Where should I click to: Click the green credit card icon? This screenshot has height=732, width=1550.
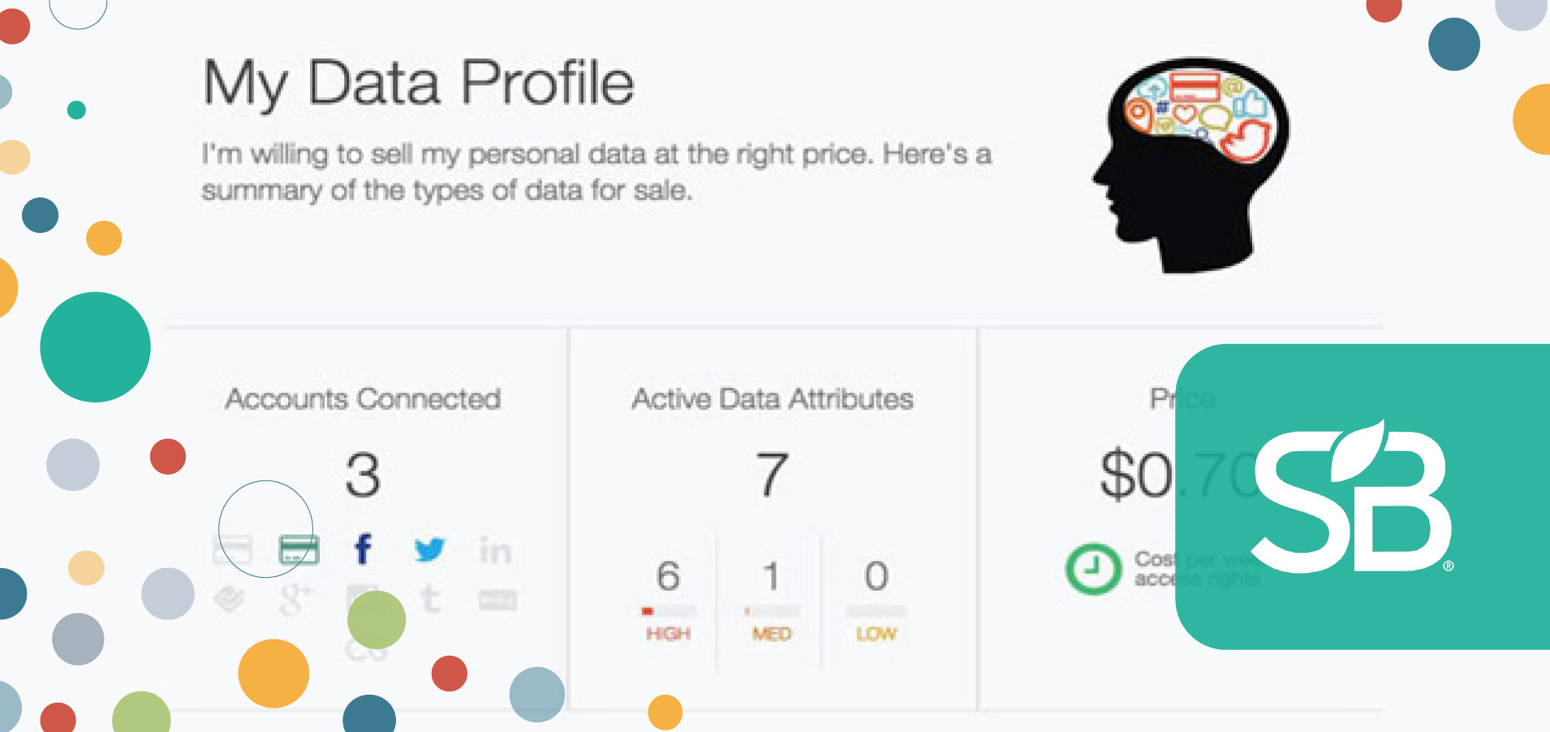tap(298, 549)
